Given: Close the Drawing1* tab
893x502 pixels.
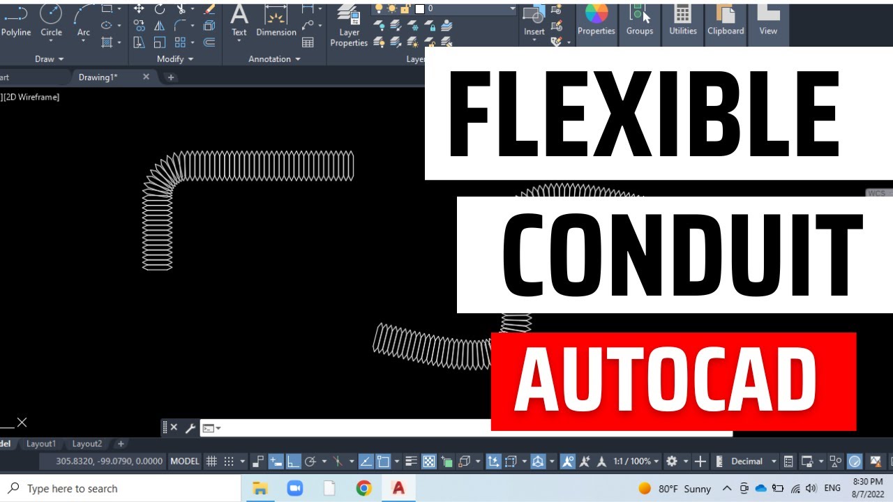Looking at the screenshot, I should coord(146,77).
